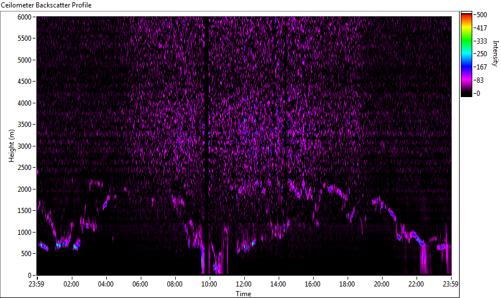Click the 5000 height tick label

[25, 60]
